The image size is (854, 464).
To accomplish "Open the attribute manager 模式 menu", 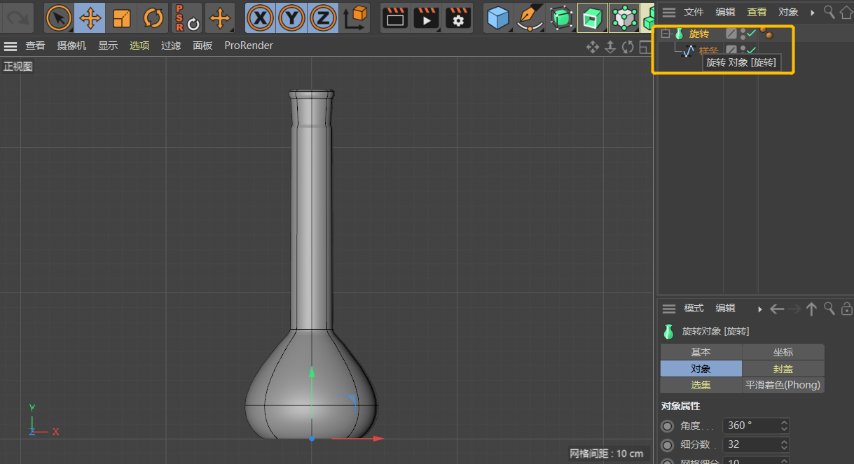I will point(694,308).
